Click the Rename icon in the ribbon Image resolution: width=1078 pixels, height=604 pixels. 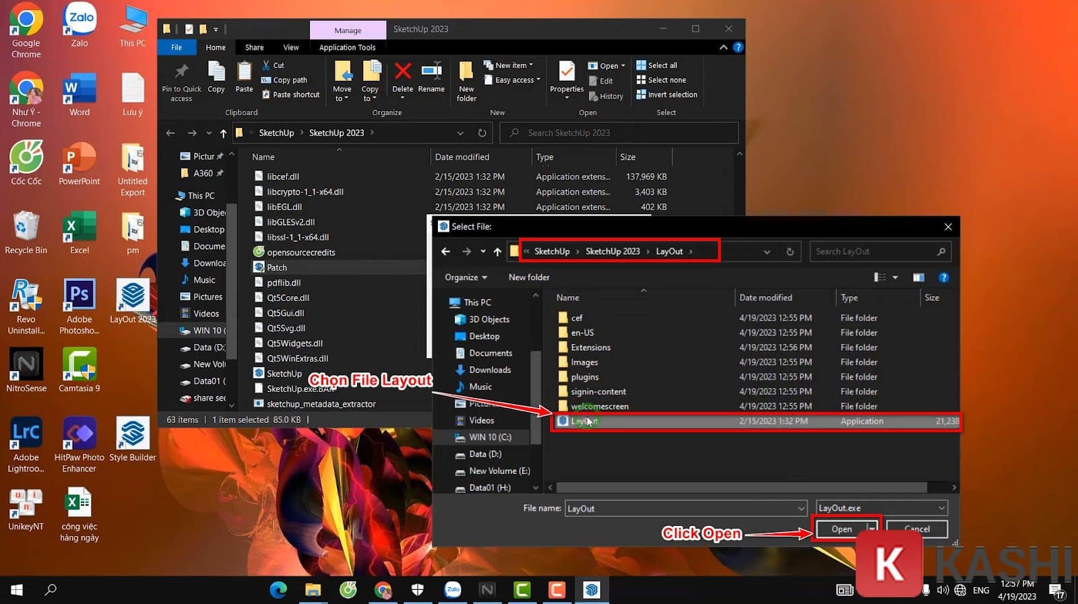pos(431,71)
